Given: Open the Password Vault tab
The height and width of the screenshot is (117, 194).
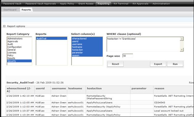Looking at the screenshot, I should [12, 4].
